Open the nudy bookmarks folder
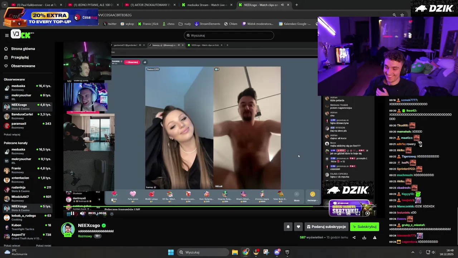 185,24
